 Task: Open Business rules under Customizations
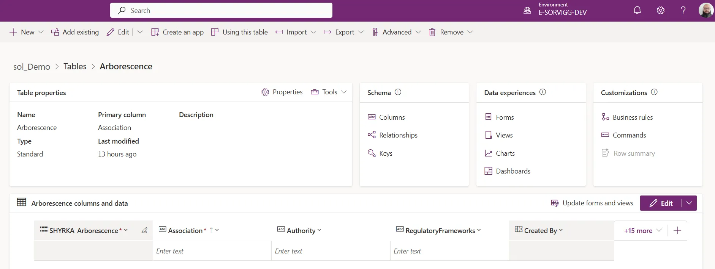633,117
